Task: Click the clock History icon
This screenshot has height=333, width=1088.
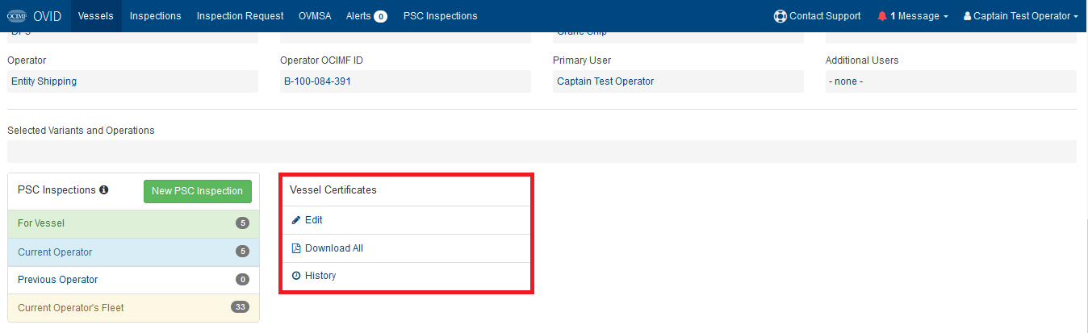Action: coord(296,276)
